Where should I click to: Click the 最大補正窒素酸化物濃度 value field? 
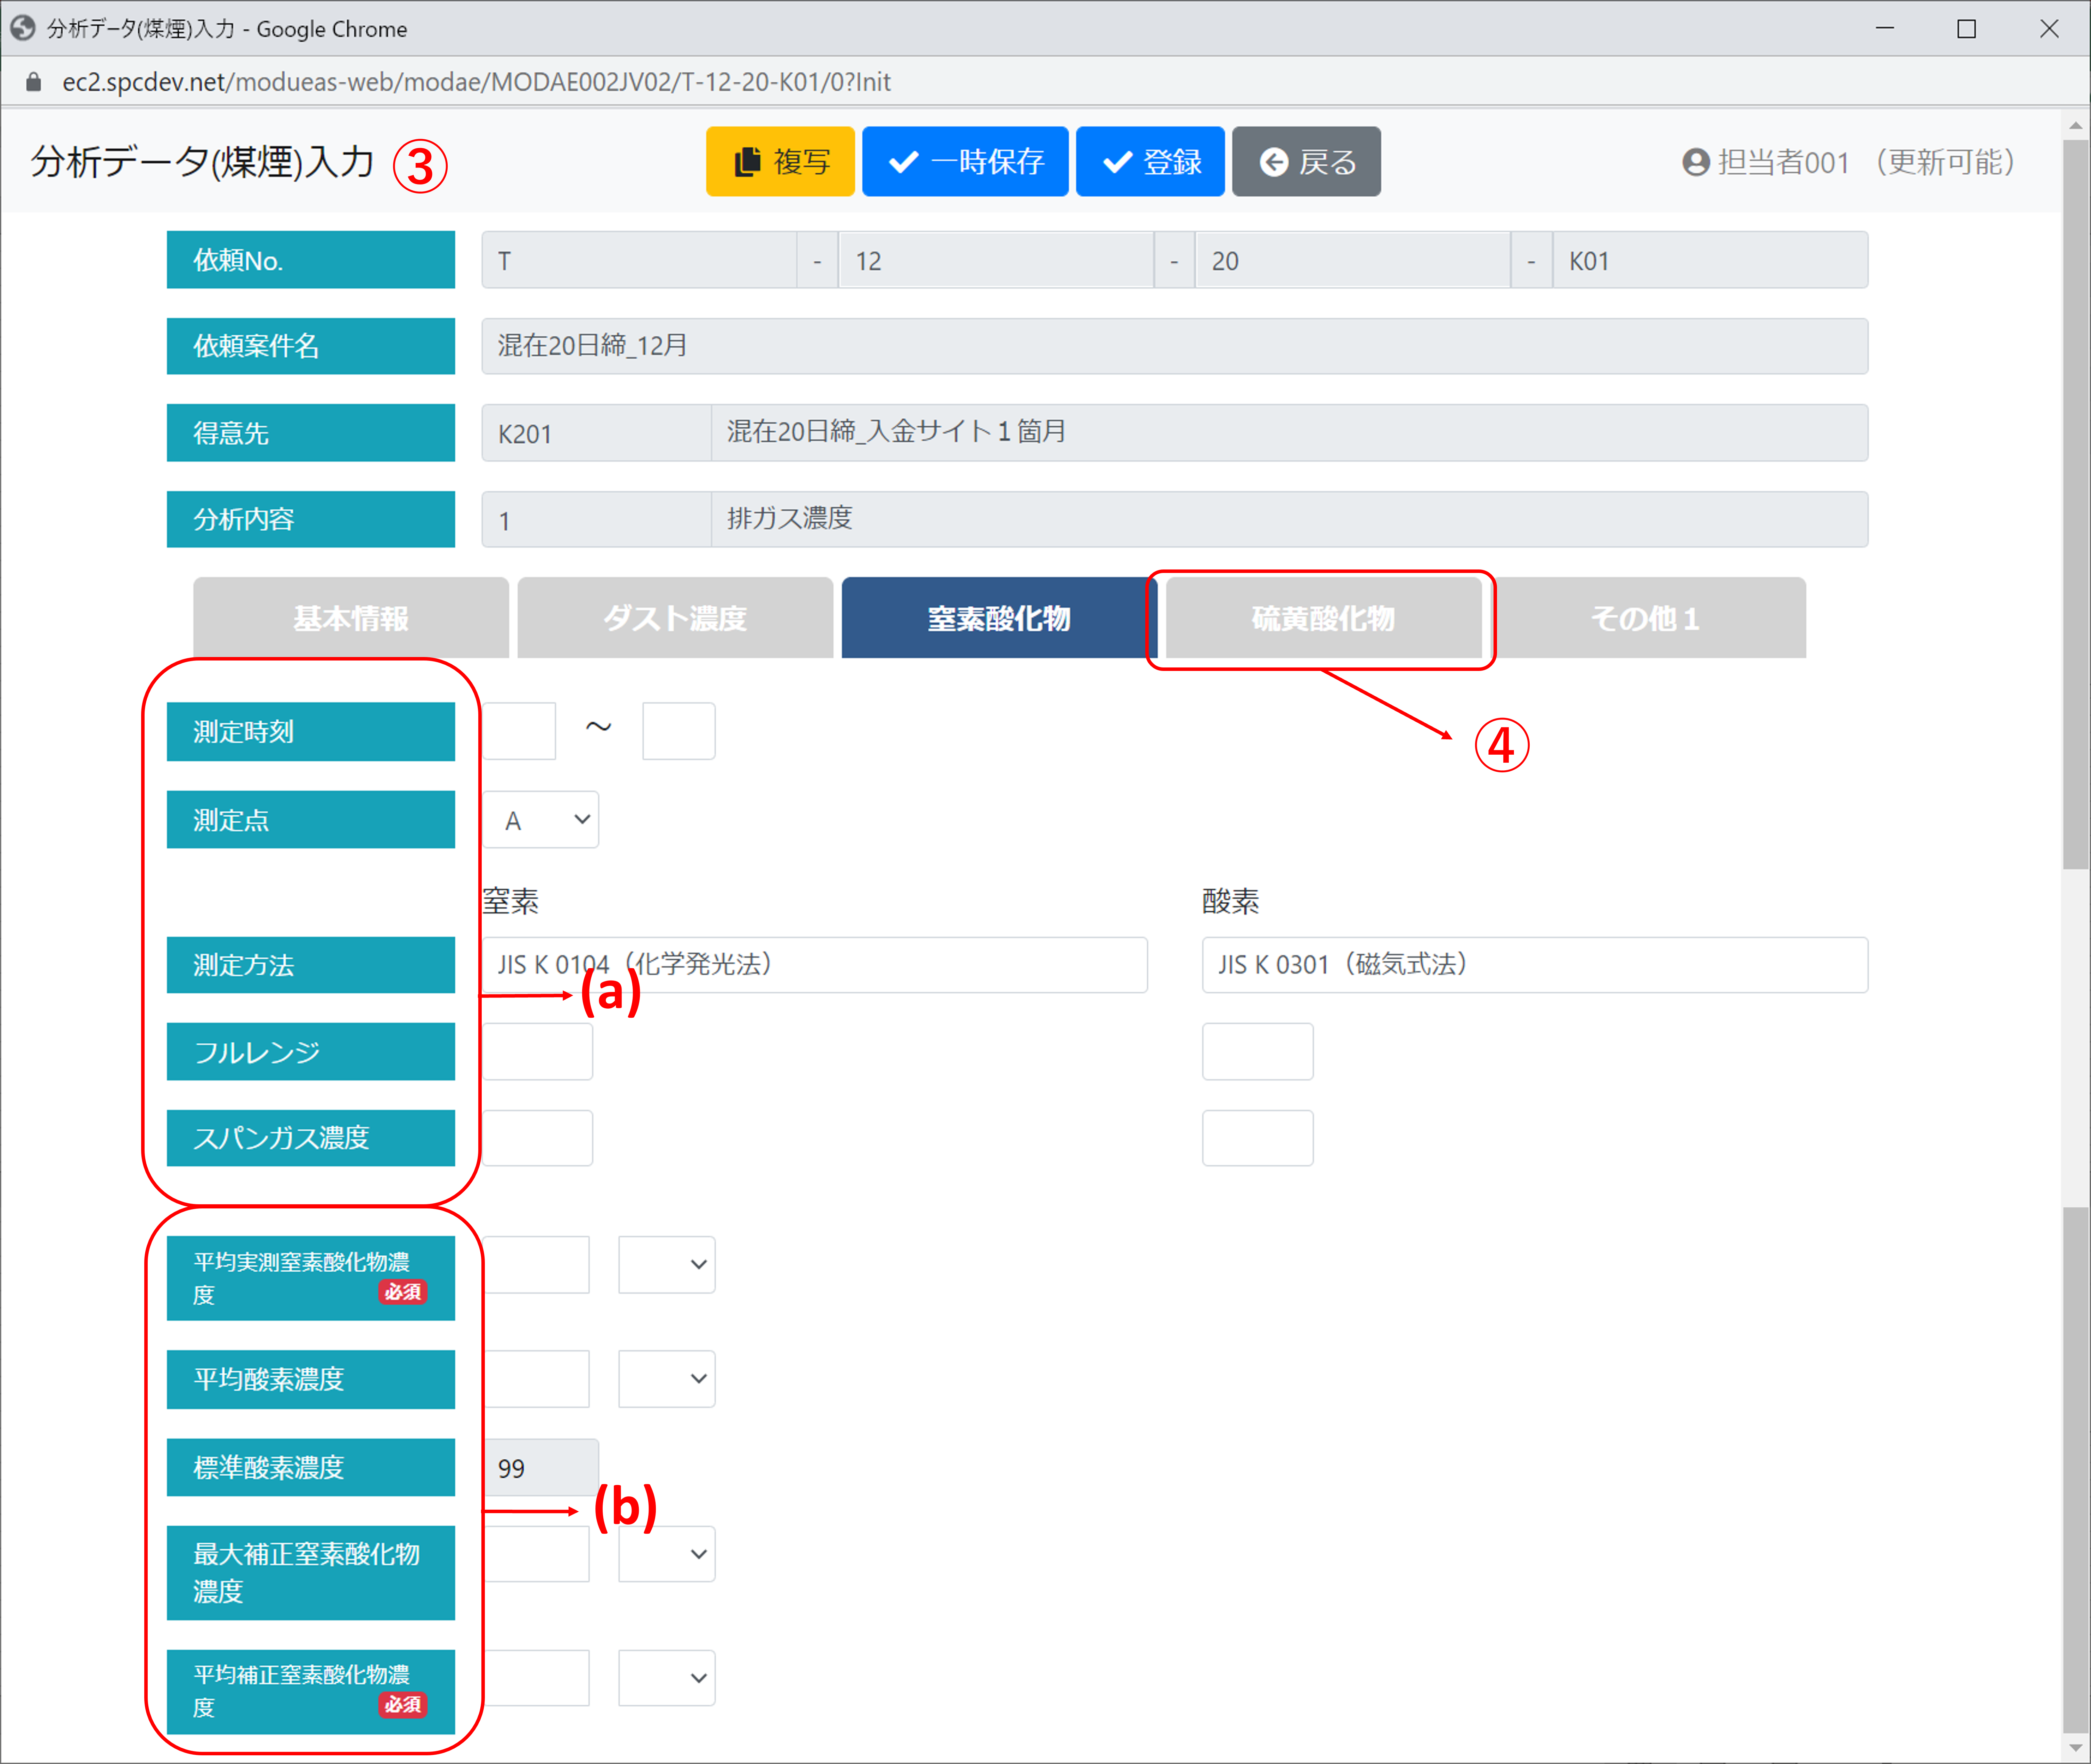[536, 1554]
